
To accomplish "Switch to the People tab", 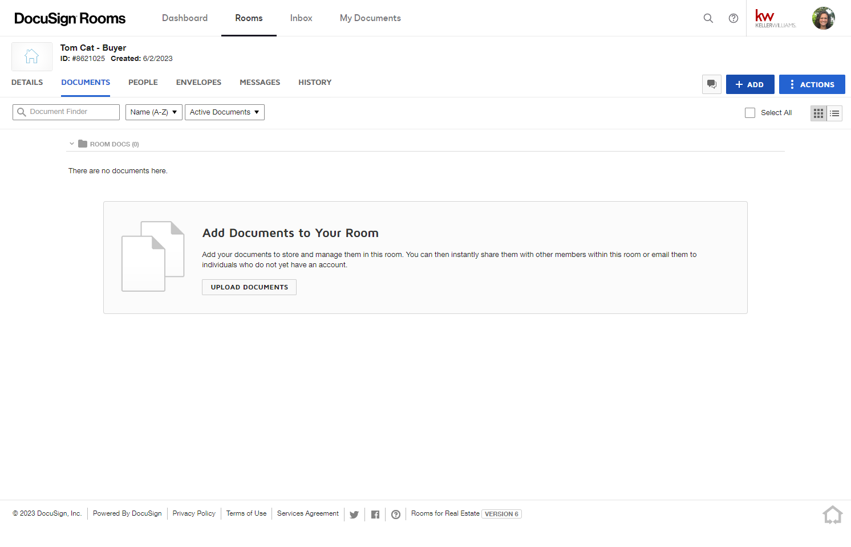I will (143, 83).
